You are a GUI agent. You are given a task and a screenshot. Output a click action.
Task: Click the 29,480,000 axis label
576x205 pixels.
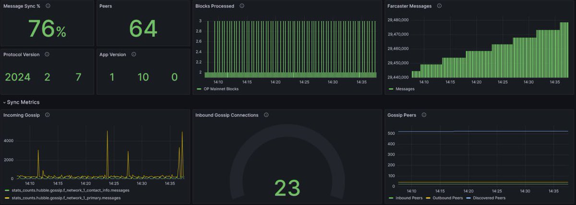tap(397, 20)
